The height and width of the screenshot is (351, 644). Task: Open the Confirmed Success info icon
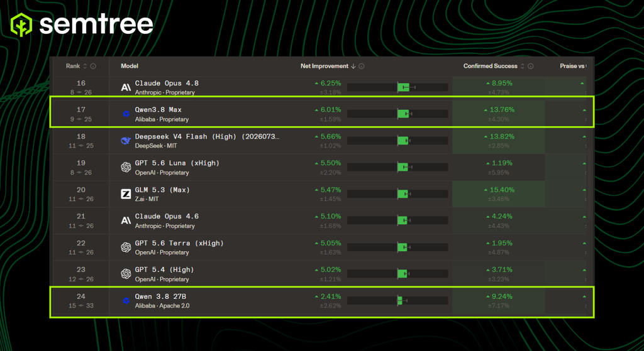(531, 66)
